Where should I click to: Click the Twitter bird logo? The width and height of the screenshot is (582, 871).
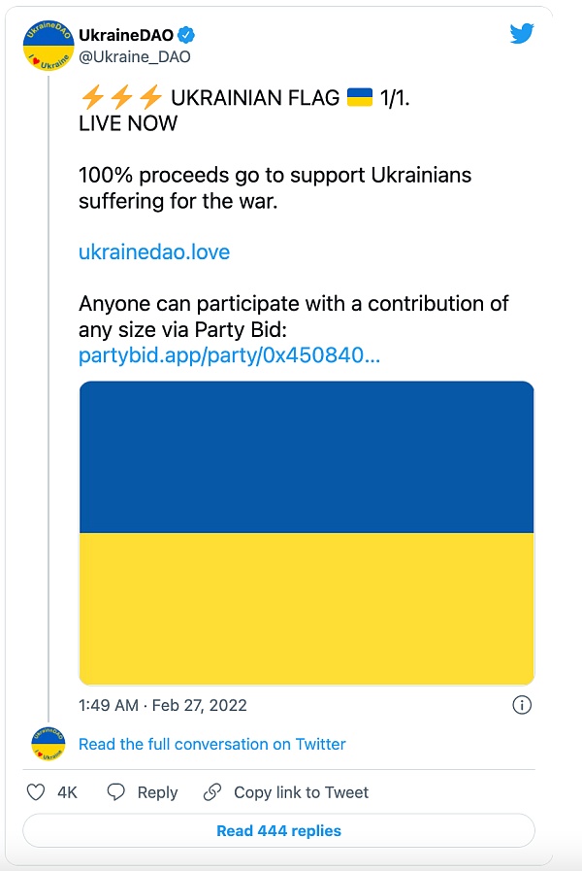[522, 34]
